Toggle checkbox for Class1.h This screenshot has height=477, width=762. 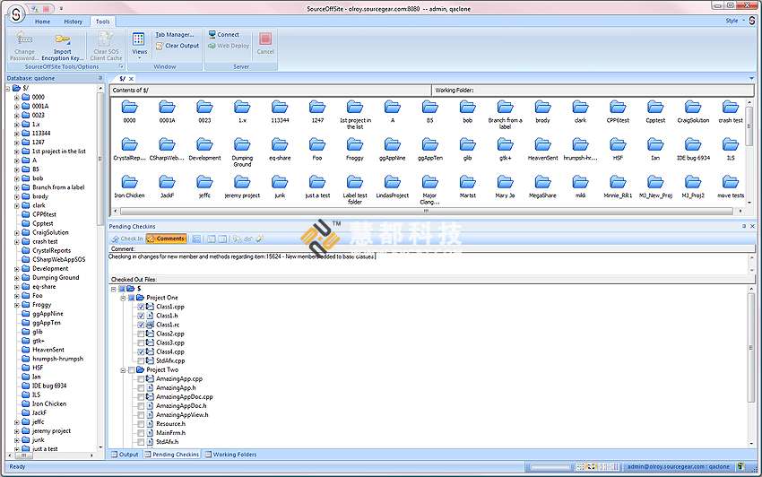pyautogui.click(x=141, y=316)
